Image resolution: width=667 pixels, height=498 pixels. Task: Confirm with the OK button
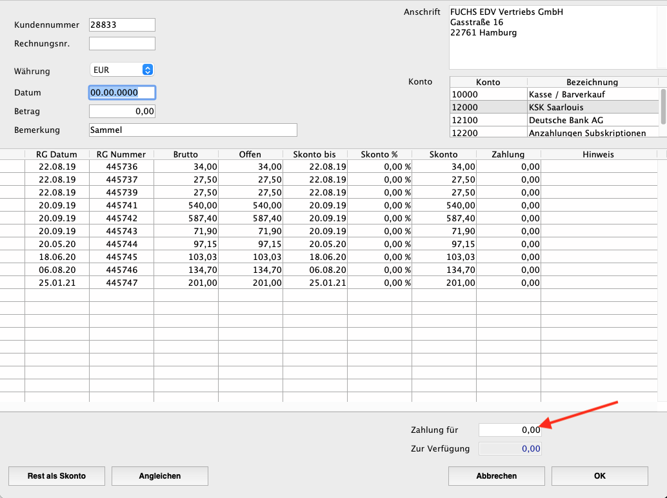click(x=599, y=476)
